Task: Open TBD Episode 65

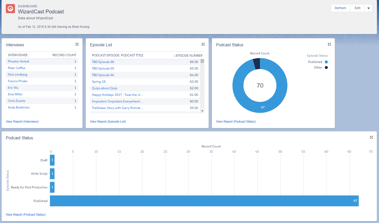Action: point(103,69)
